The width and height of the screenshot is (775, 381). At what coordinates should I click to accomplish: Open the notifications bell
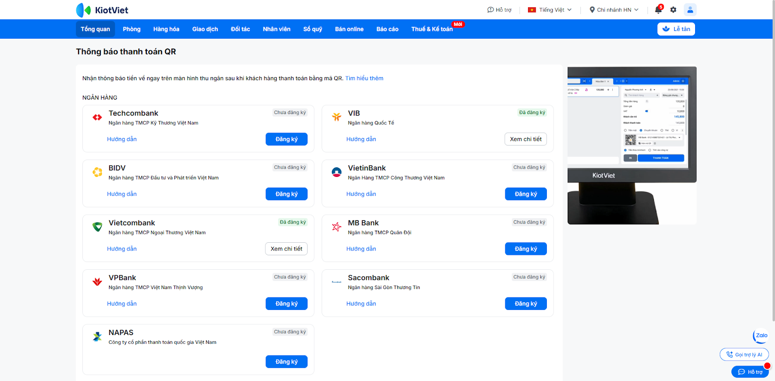coord(658,10)
